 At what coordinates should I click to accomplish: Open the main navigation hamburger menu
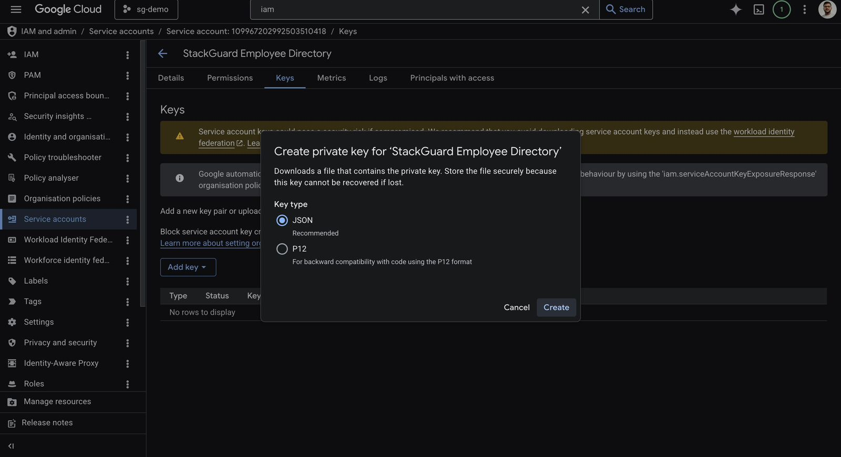coord(16,9)
